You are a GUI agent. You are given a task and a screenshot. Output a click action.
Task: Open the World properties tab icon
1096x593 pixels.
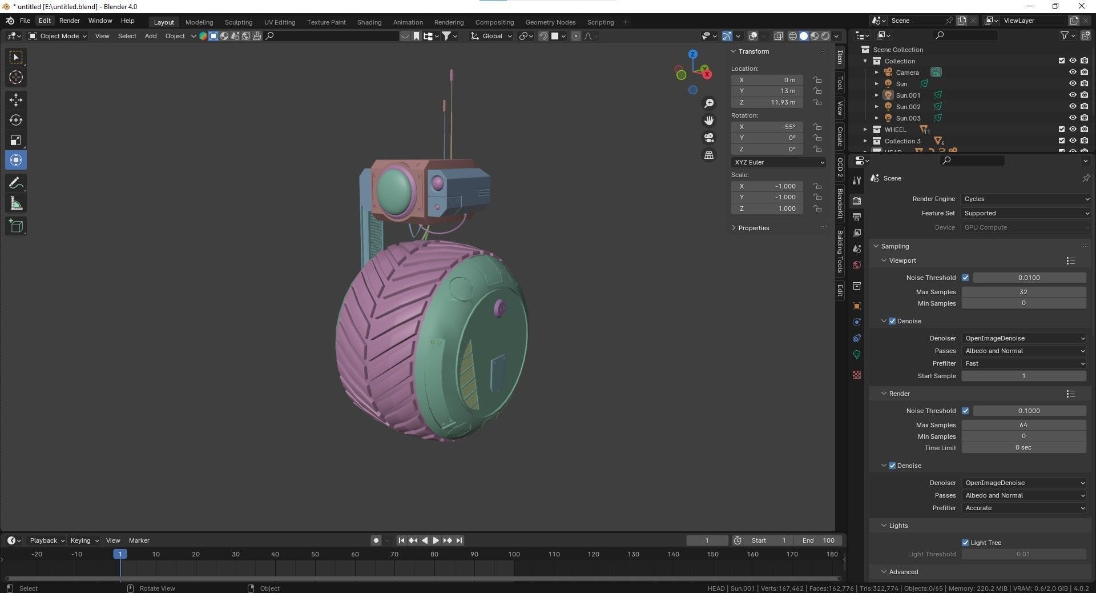[x=857, y=265]
